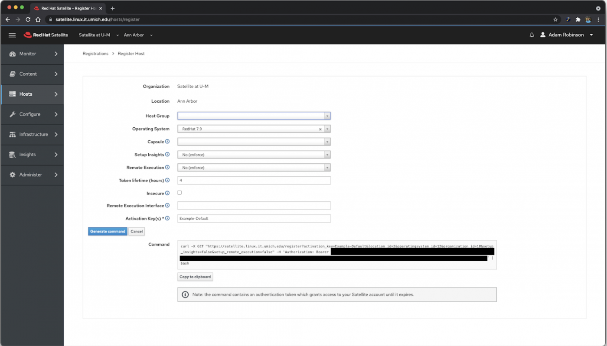Open the hamburger navigation menu

pos(12,35)
